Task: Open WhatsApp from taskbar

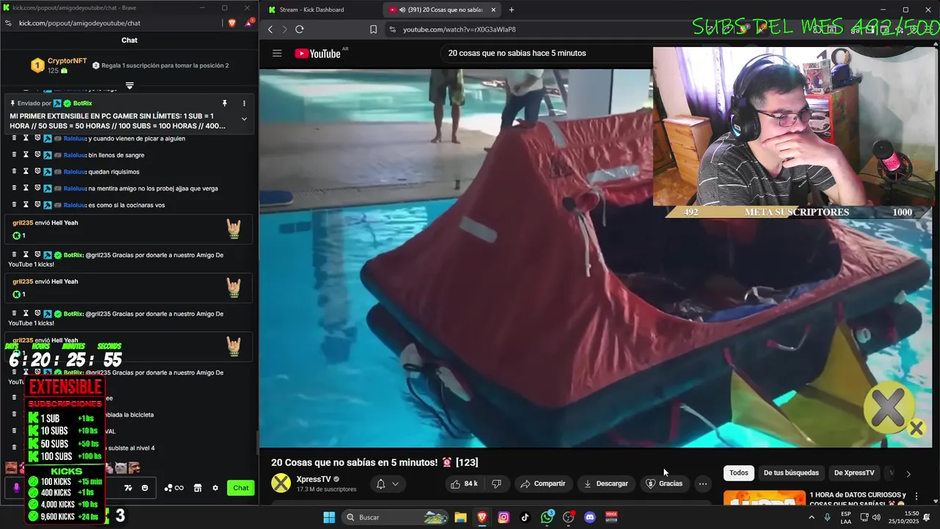Action: pyautogui.click(x=547, y=517)
